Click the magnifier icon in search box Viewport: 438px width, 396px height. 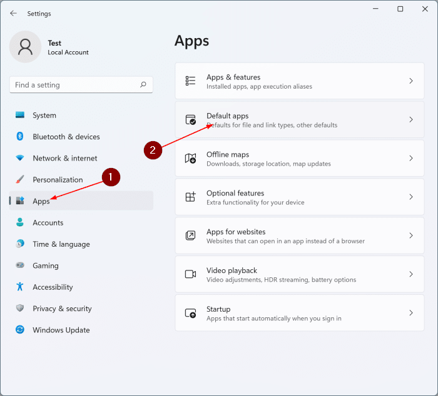(x=143, y=84)
